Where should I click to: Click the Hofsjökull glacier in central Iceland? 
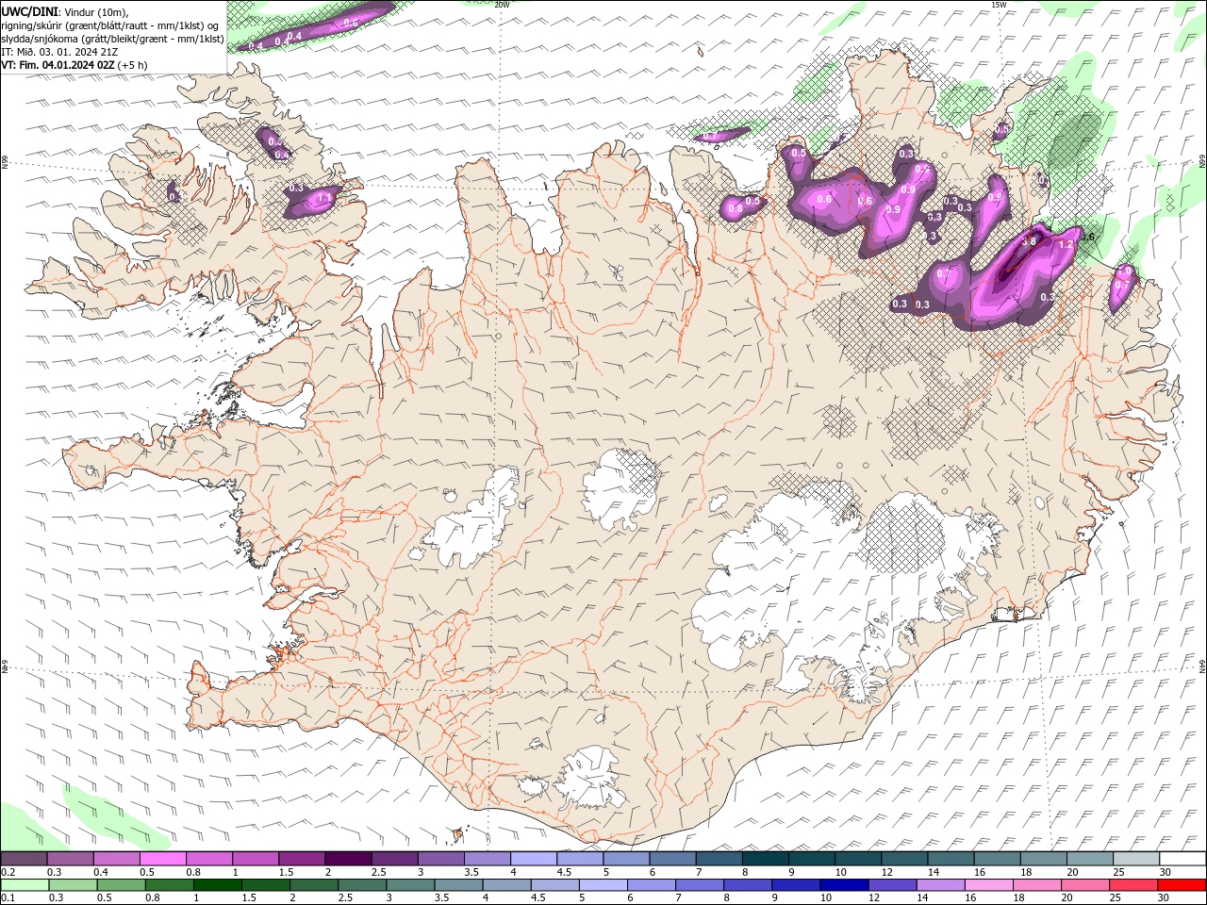[x=618, y=488]
